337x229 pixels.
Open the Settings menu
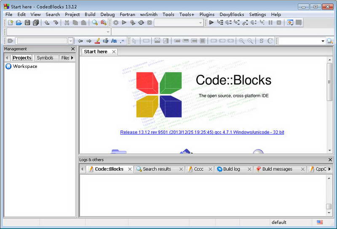coord(257,14)
